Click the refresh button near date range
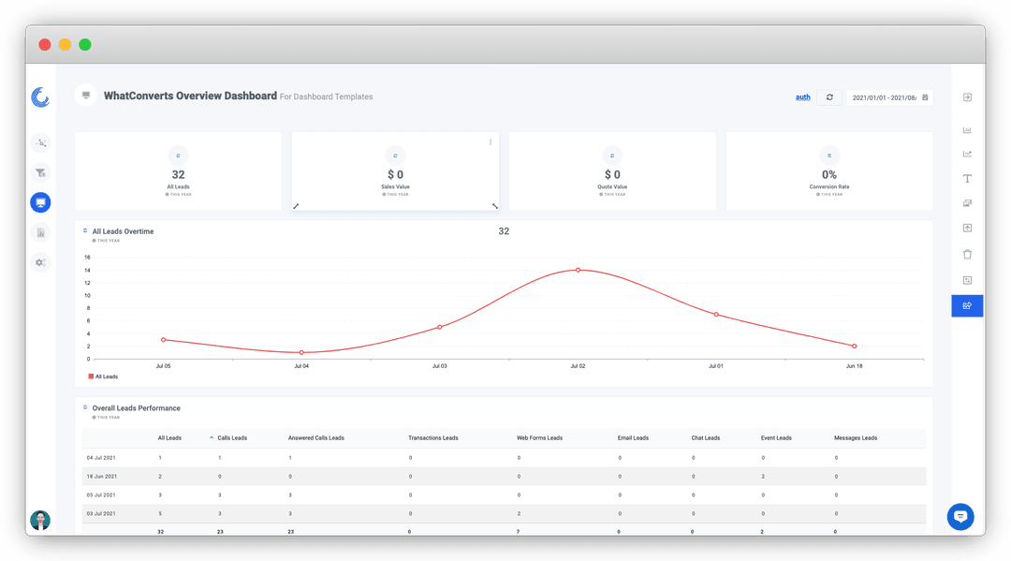The width and height of the screenshot is (1011, 561). 829,97
